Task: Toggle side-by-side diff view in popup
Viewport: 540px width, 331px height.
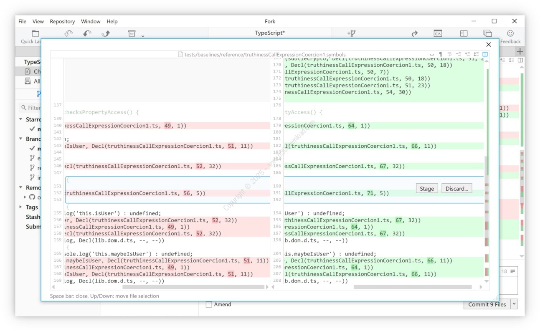Action: click(485, 54)
